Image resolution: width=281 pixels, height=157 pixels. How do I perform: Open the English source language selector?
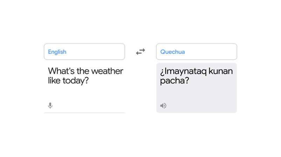click(84, 52)
